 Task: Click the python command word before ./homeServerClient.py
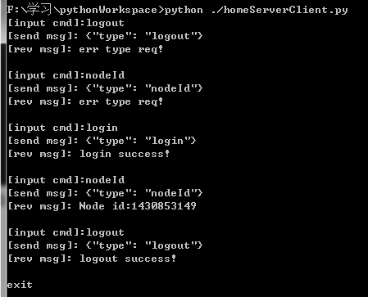184,10
